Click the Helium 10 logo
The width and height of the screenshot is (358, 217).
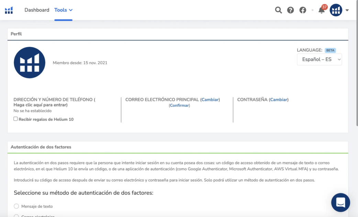(9, 10)
